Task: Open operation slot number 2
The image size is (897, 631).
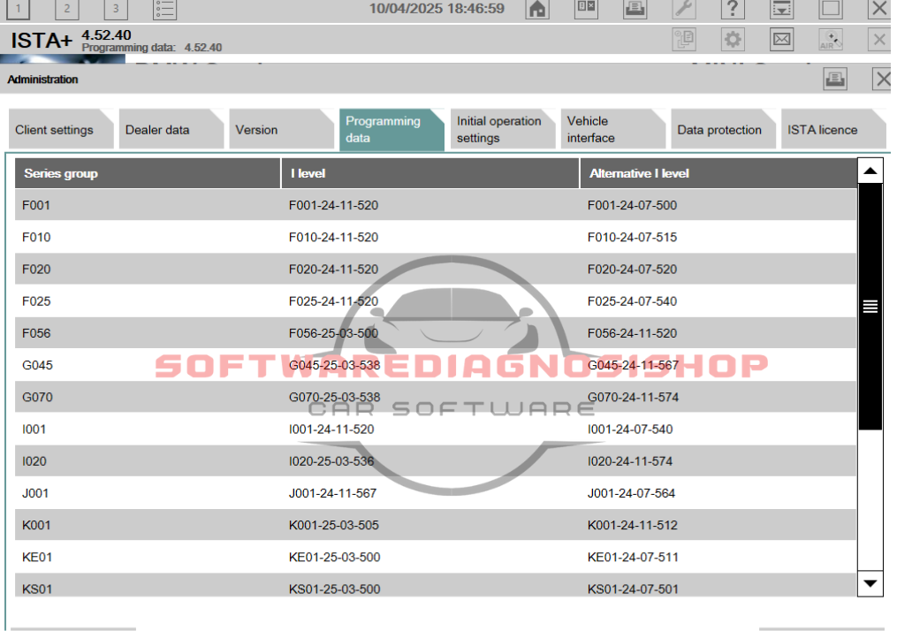Action: [x=67, y=9]
